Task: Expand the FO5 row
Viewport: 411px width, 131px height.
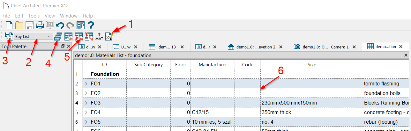Action: coord(86,122)
